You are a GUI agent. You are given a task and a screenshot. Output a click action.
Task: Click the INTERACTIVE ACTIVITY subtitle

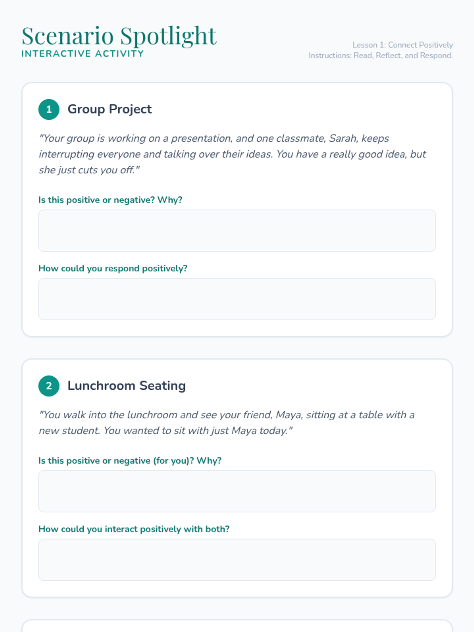tap(83, 54)
